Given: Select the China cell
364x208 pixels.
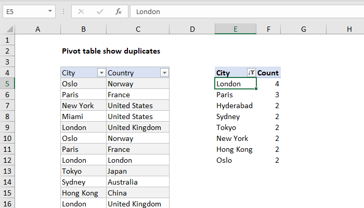Looking at the screenshot, I should point(138,193).
